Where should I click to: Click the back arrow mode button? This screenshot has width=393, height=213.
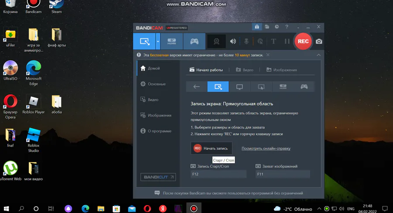click(196, 87)
